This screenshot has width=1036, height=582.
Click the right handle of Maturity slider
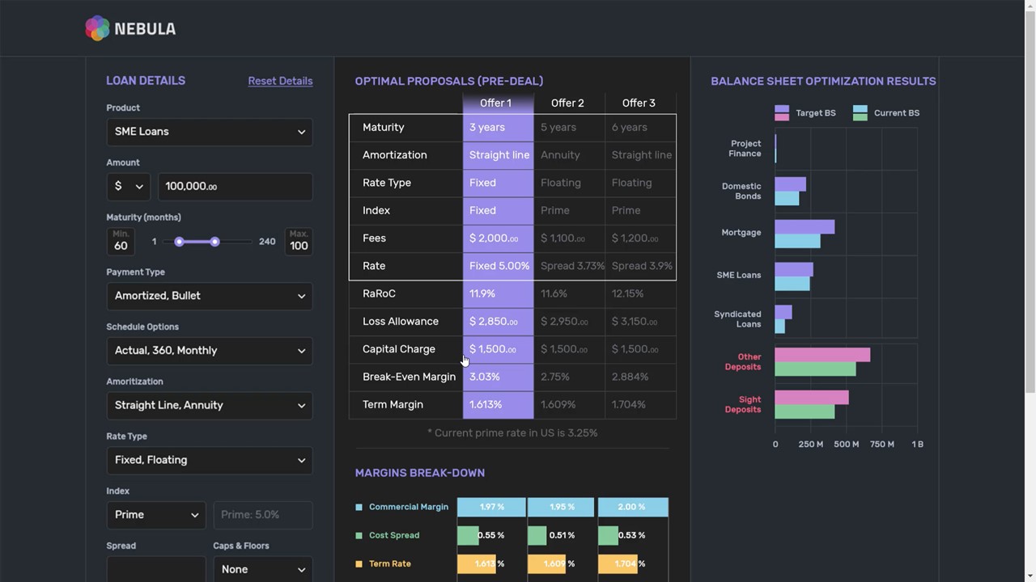[214, 242]
